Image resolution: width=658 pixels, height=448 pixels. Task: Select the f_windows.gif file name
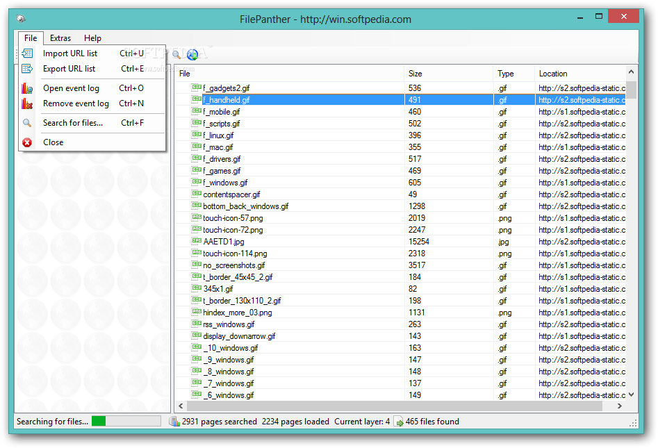pos(225,183)
